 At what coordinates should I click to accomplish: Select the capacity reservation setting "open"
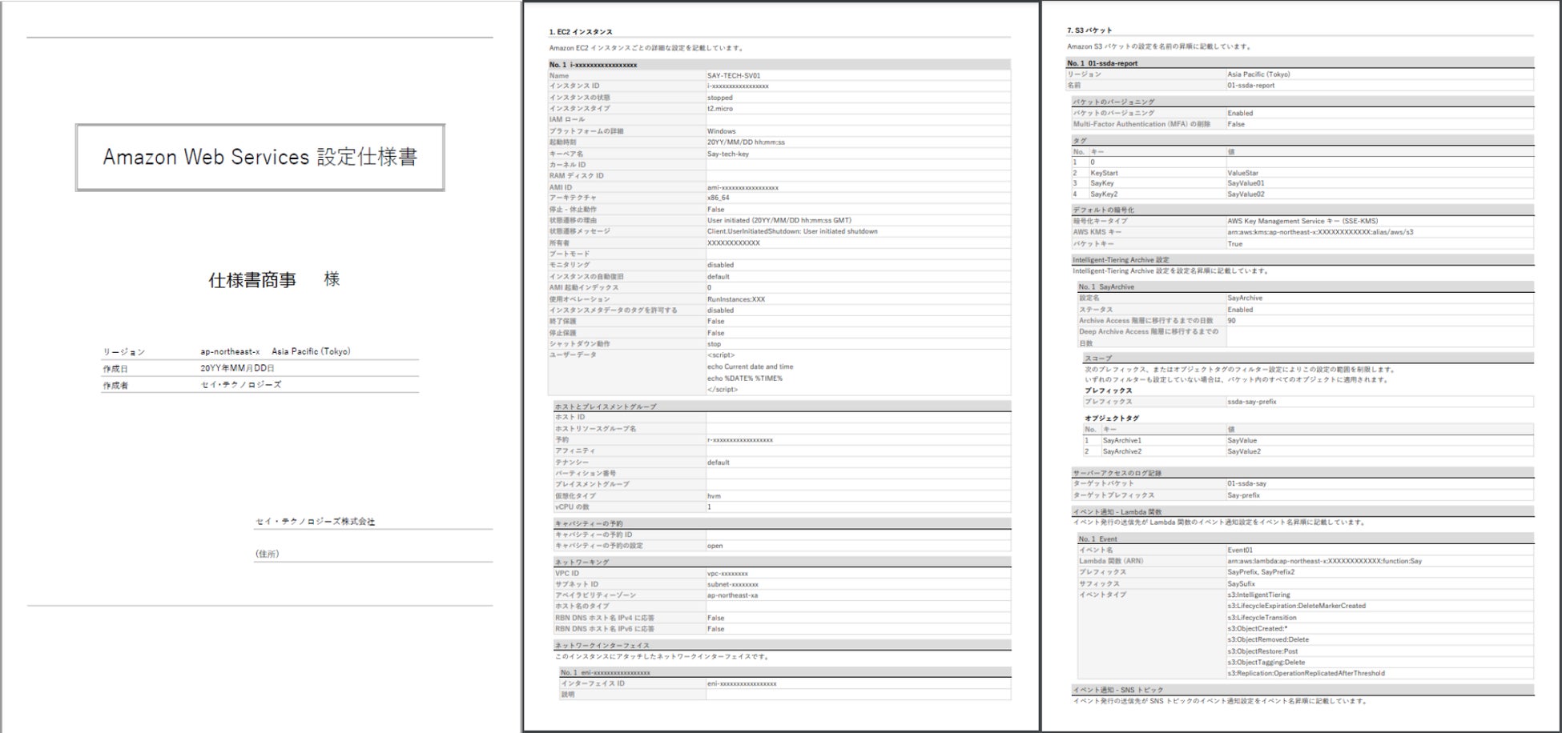coord(715,546)
